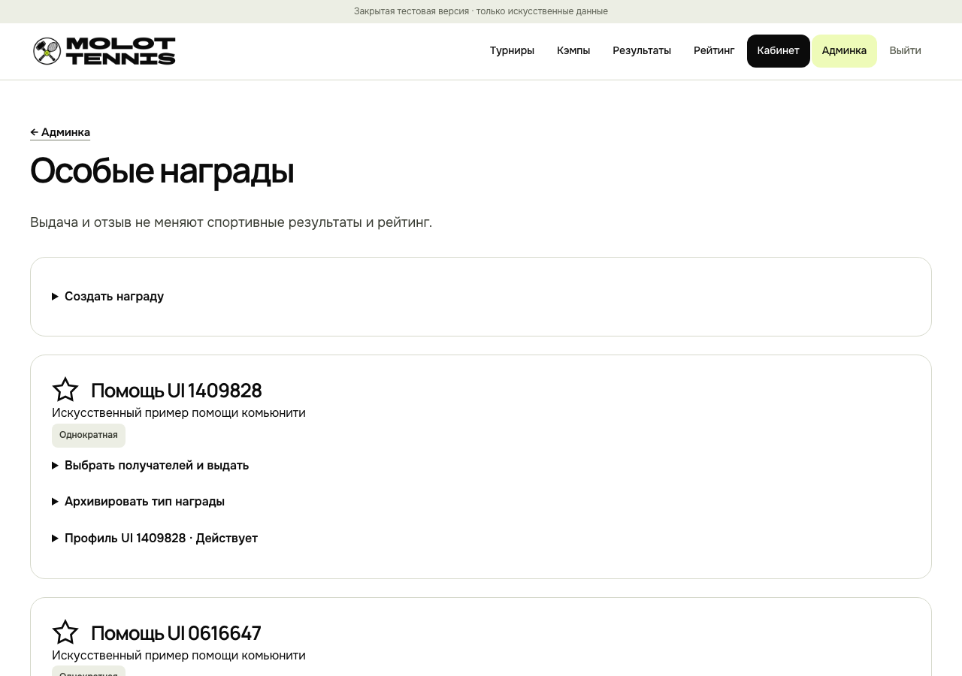This screenshot has width=962, height=676.
Task: Open the Результаты section
Action: click(642, 51)
